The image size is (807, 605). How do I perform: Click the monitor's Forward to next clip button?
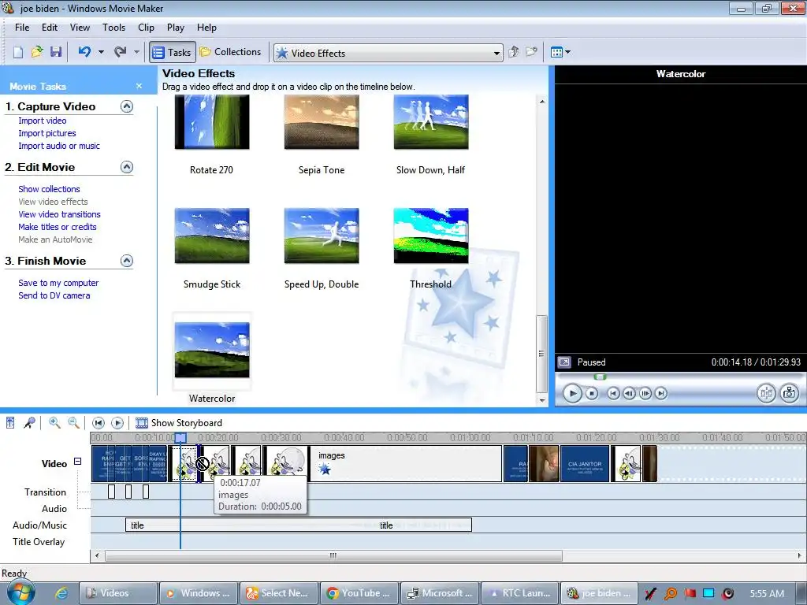661,394
